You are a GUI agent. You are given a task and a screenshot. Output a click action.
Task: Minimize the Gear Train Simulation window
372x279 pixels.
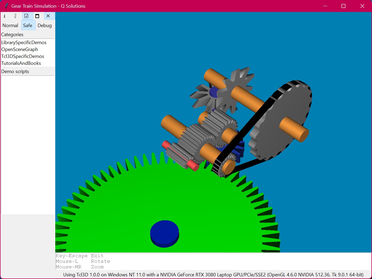click(x=325, y=6)
